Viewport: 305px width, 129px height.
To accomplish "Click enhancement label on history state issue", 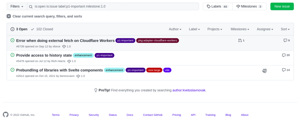I will coord(83,55).
